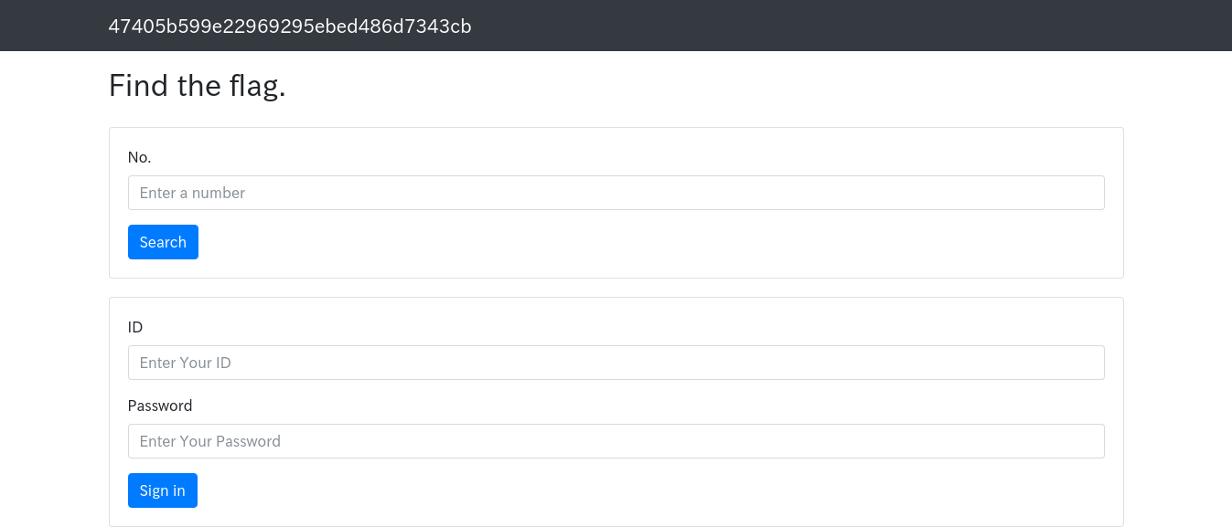The height and width of the screenshot is (527, 1232).
Task: Click the white gap between the two form cards
Action: pos(616,288)
